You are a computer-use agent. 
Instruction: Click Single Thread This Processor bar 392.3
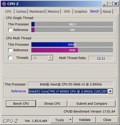pos(72,24)
